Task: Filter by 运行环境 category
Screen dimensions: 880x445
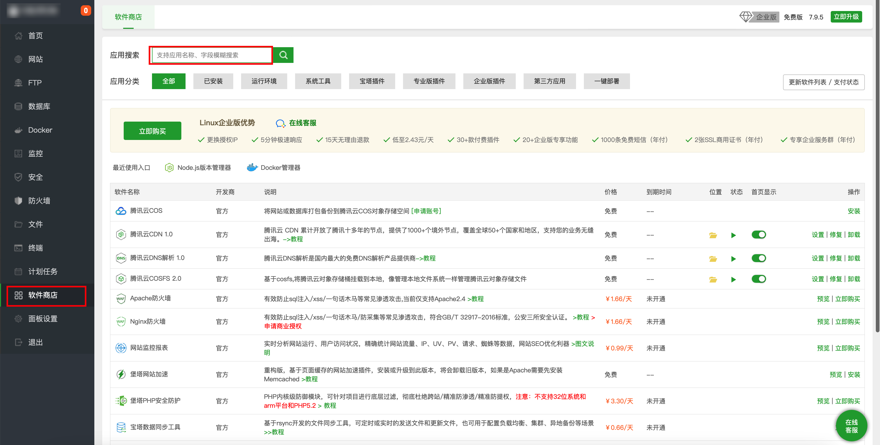Action: tap(264, 81)
